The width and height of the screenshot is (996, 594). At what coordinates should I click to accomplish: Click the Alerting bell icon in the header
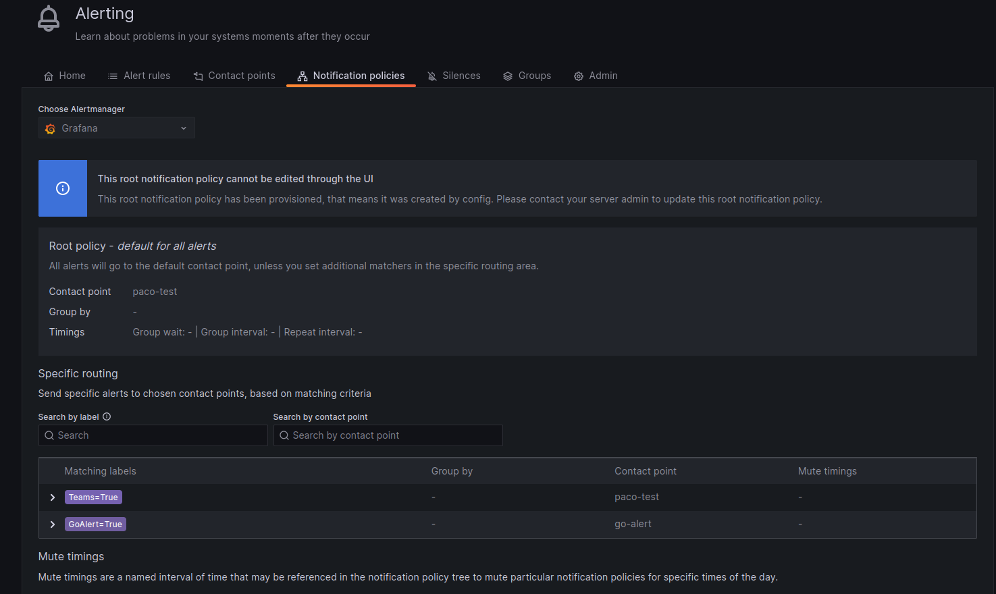point(48,18)
